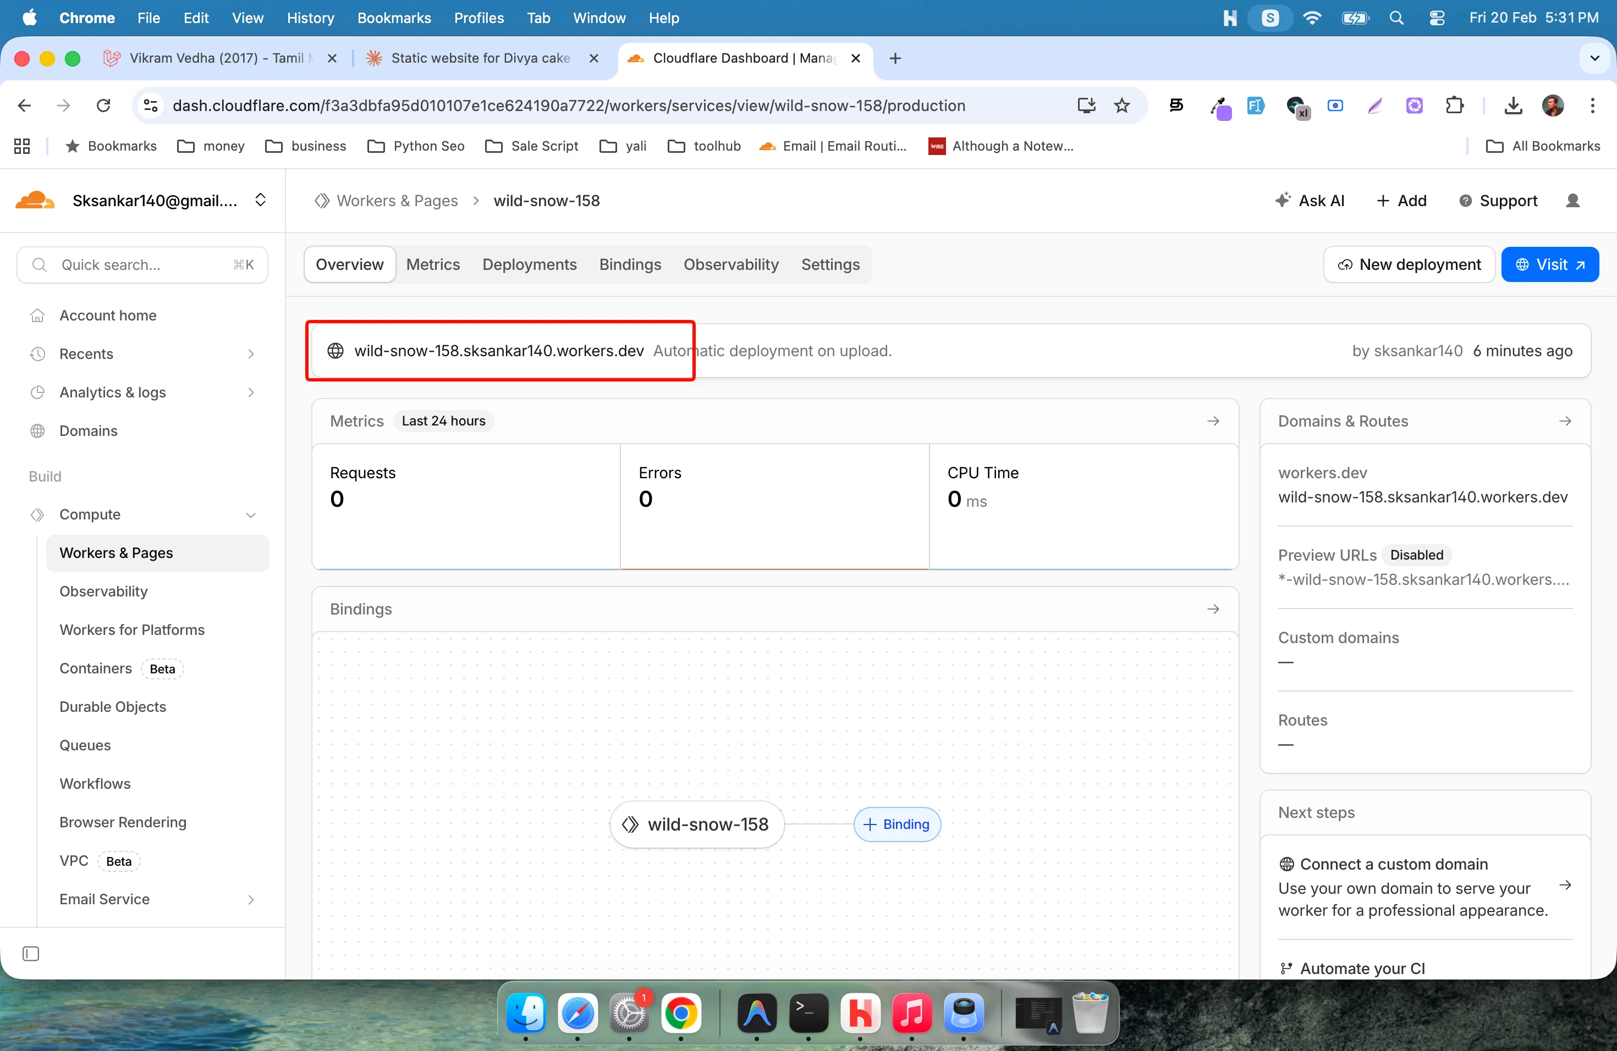The image size is (1617, 1051).
Task: Click the Downloads icon in Chrome toolbar
Action: click(1513, 105)
